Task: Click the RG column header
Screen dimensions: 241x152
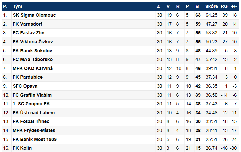Action: [224, 6]
